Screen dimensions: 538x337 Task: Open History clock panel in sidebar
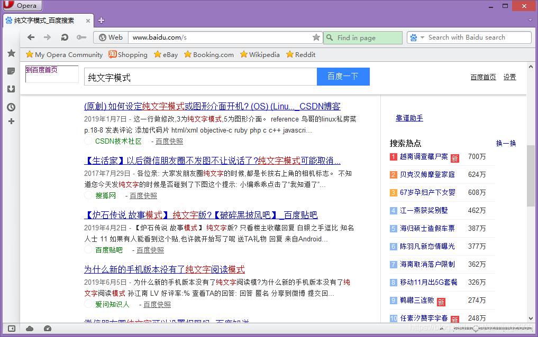pos(11,107)
